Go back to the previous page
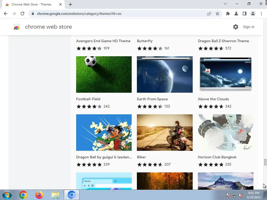 click(x=6, y=14)
